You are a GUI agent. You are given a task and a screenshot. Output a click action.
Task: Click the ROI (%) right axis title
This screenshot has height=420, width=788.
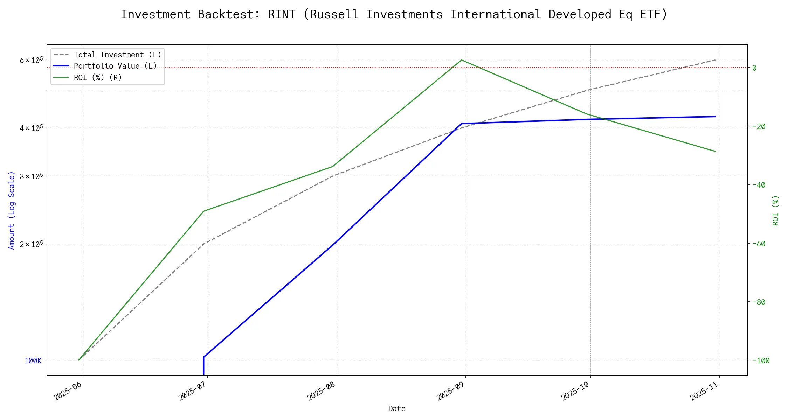click(776, 210)
